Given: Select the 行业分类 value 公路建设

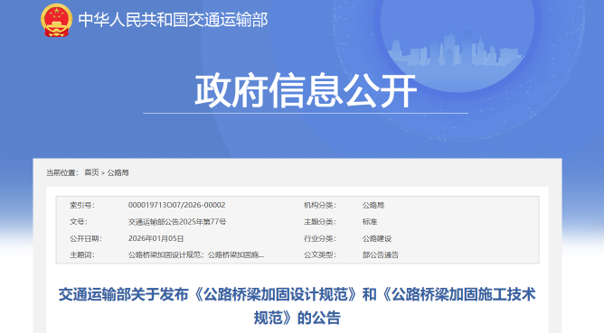Looking at the screenshot, I should coord(377,238).
